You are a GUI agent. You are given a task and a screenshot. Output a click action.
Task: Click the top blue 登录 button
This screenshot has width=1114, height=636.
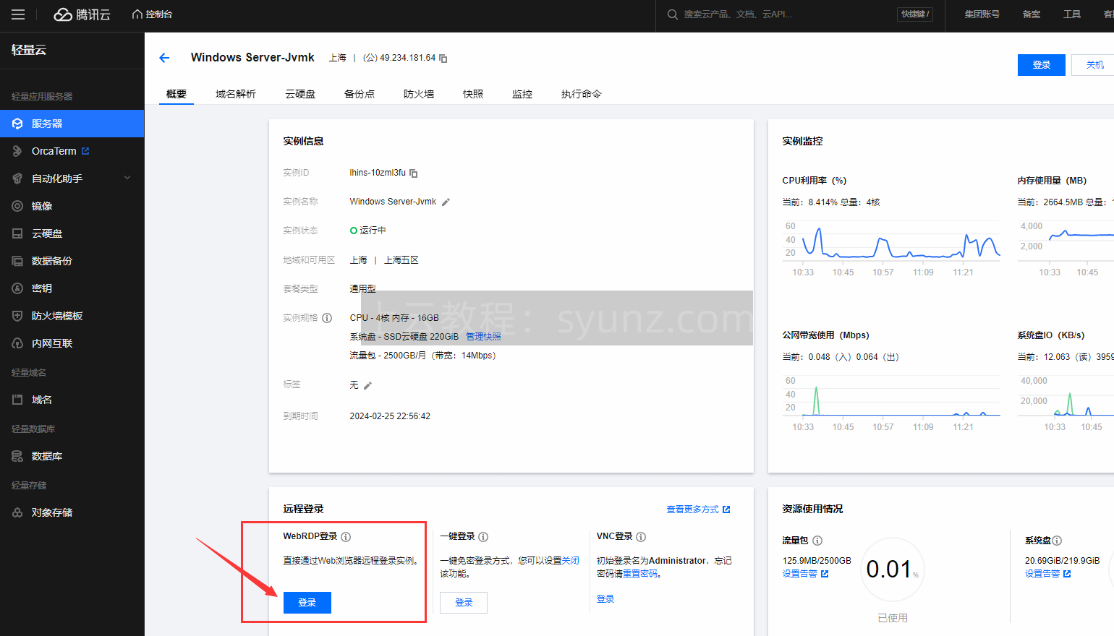tap(1042, 65)
